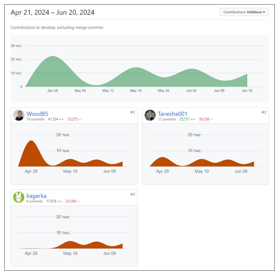This screenshot has height=275, width=279.
Task: Visit the kagerka profile link
Action: [x=37, y=196]
